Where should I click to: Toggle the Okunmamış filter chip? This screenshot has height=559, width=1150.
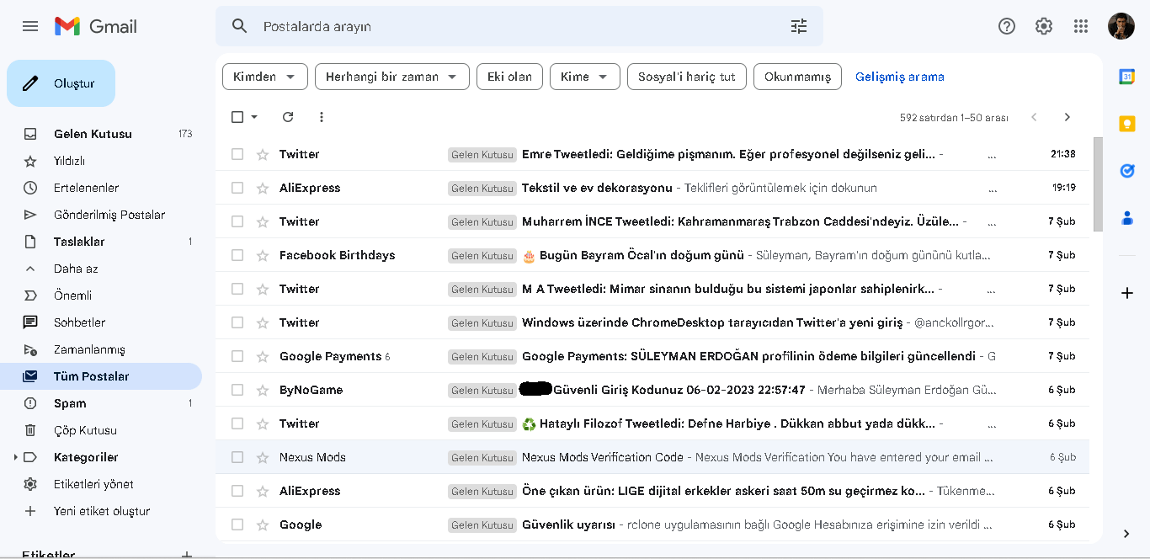click(x=797, y=77)
